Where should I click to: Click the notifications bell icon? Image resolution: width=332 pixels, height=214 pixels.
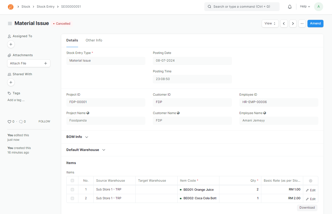290,7
